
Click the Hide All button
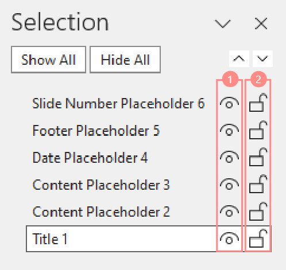pyautogui.click(x=125, y=60)
